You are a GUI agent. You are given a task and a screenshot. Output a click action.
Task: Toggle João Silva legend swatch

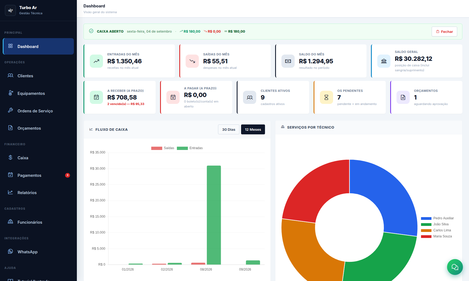tap(426, 225)
